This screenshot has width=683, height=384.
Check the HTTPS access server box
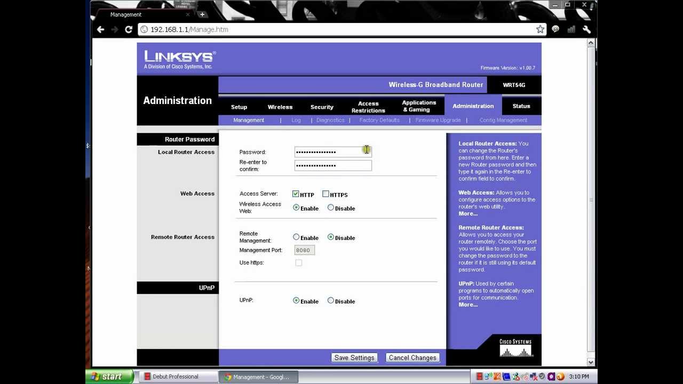pos(325,194)
